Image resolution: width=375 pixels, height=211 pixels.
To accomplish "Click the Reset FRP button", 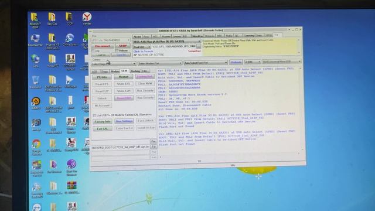I will 124,98.
